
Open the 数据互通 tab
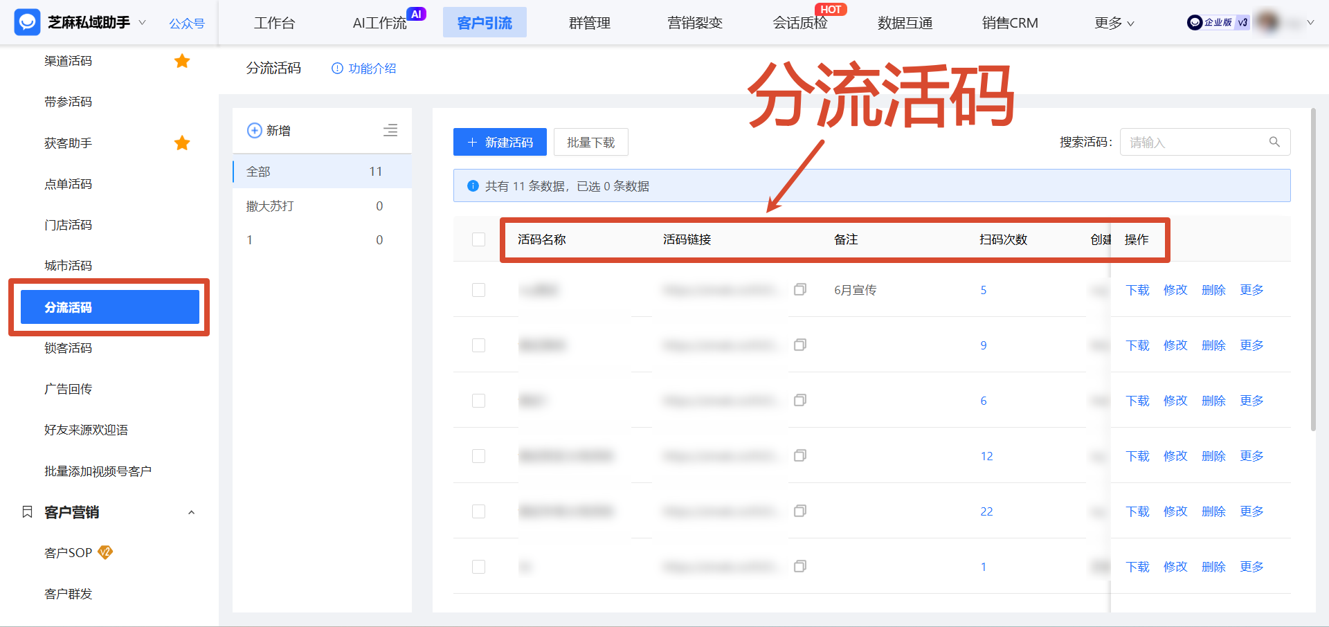[905, 23]
